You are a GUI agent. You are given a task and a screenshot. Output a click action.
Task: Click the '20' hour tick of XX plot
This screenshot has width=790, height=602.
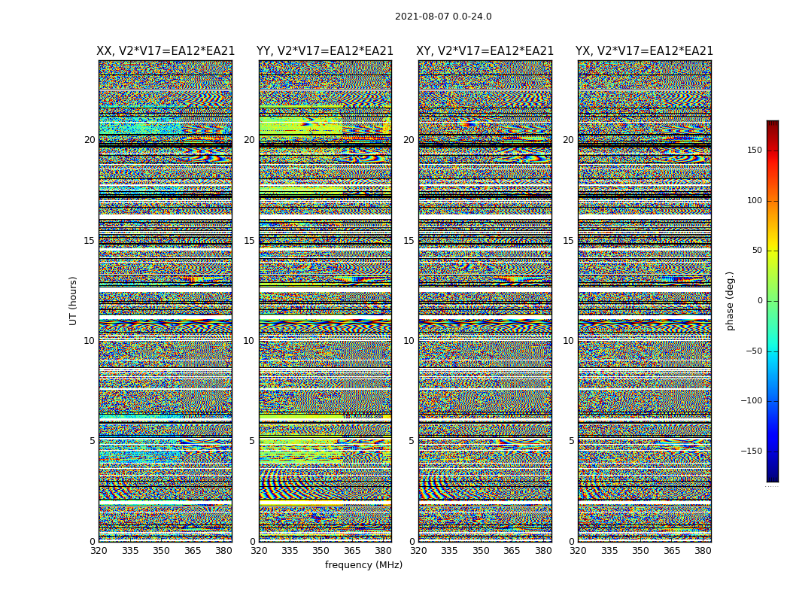(x=90, y=140)
